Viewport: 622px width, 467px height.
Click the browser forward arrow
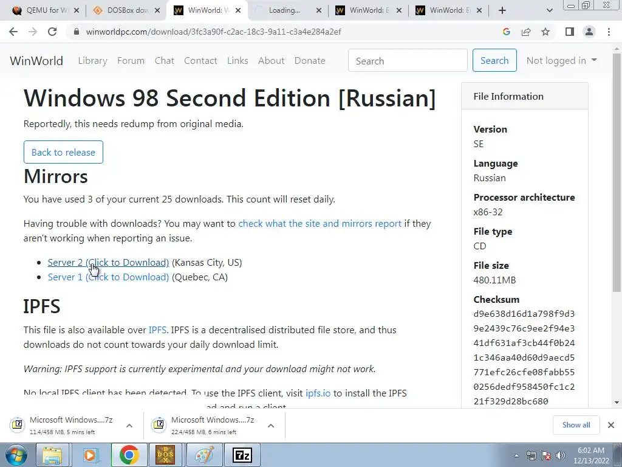[33, 32]
